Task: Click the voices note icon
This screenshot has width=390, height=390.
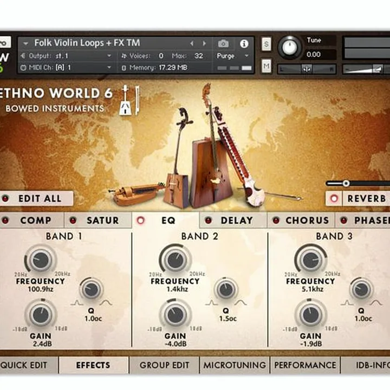Action: click(x=124, y=56)
